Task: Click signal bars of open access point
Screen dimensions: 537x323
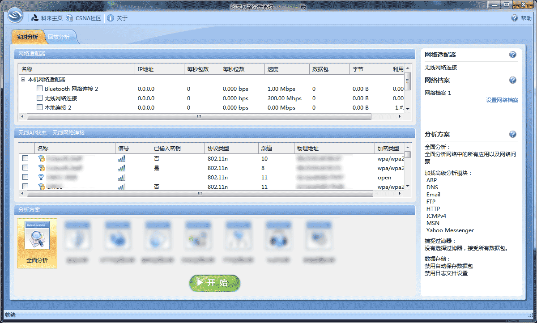Action: tap(122, 177)
